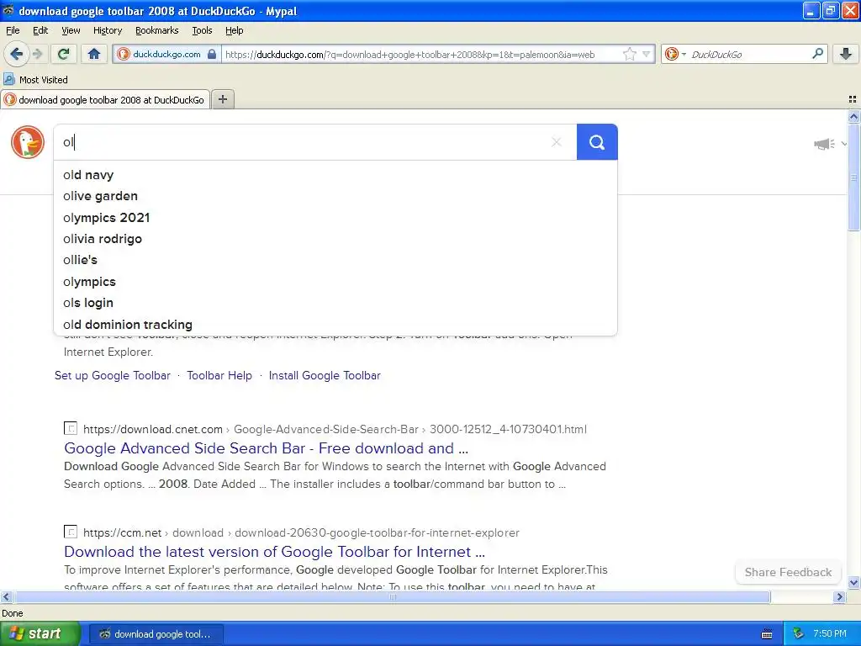Choose the 'old dominion tracking' suggestion
Viewport: 861px width, 646px height.
coord(335,325)
